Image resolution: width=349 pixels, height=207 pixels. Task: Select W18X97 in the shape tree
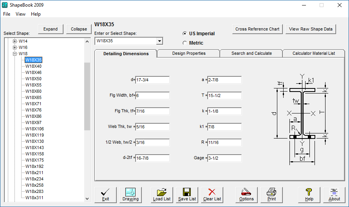click(x=33, y=122)
